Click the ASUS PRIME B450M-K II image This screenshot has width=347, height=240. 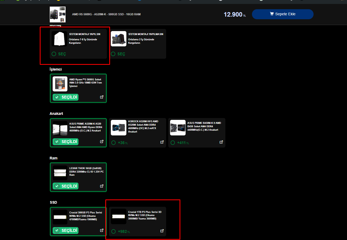click(x=178, y=128)
